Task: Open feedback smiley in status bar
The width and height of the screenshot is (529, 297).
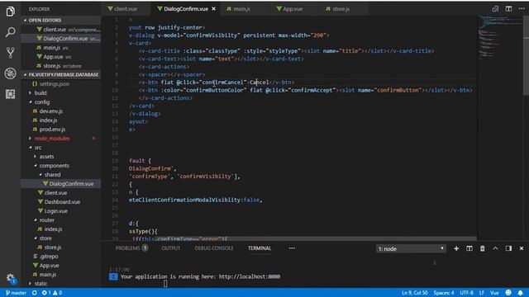Action: tap(508, 293)
